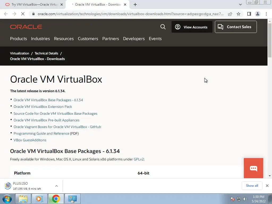Viewport: 272px width, 204px height.
Task: Open the Windows Start menu
Action: [7, 199]
